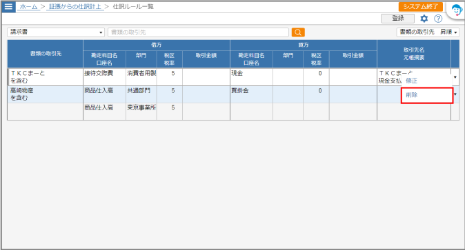Screen dimensions: 465x250
Task: Open the 書類の取引先 昇順 sort dropdown
Action: (428, 32)
